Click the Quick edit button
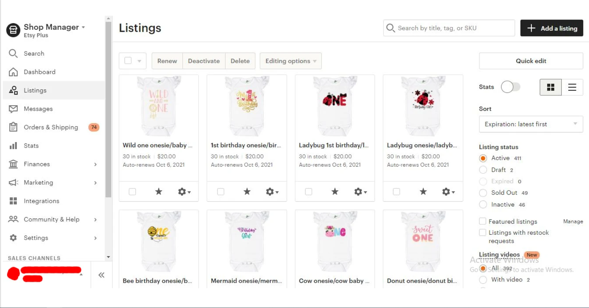 click(x=531, y=60)
